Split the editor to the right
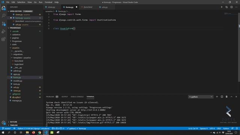This screenshot has height=135, width=240. [x=231, y=7]
